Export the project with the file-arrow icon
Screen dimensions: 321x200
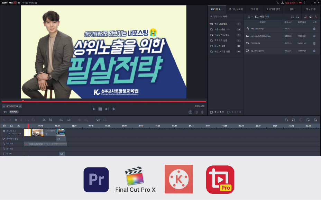click(x=315, y=120)
